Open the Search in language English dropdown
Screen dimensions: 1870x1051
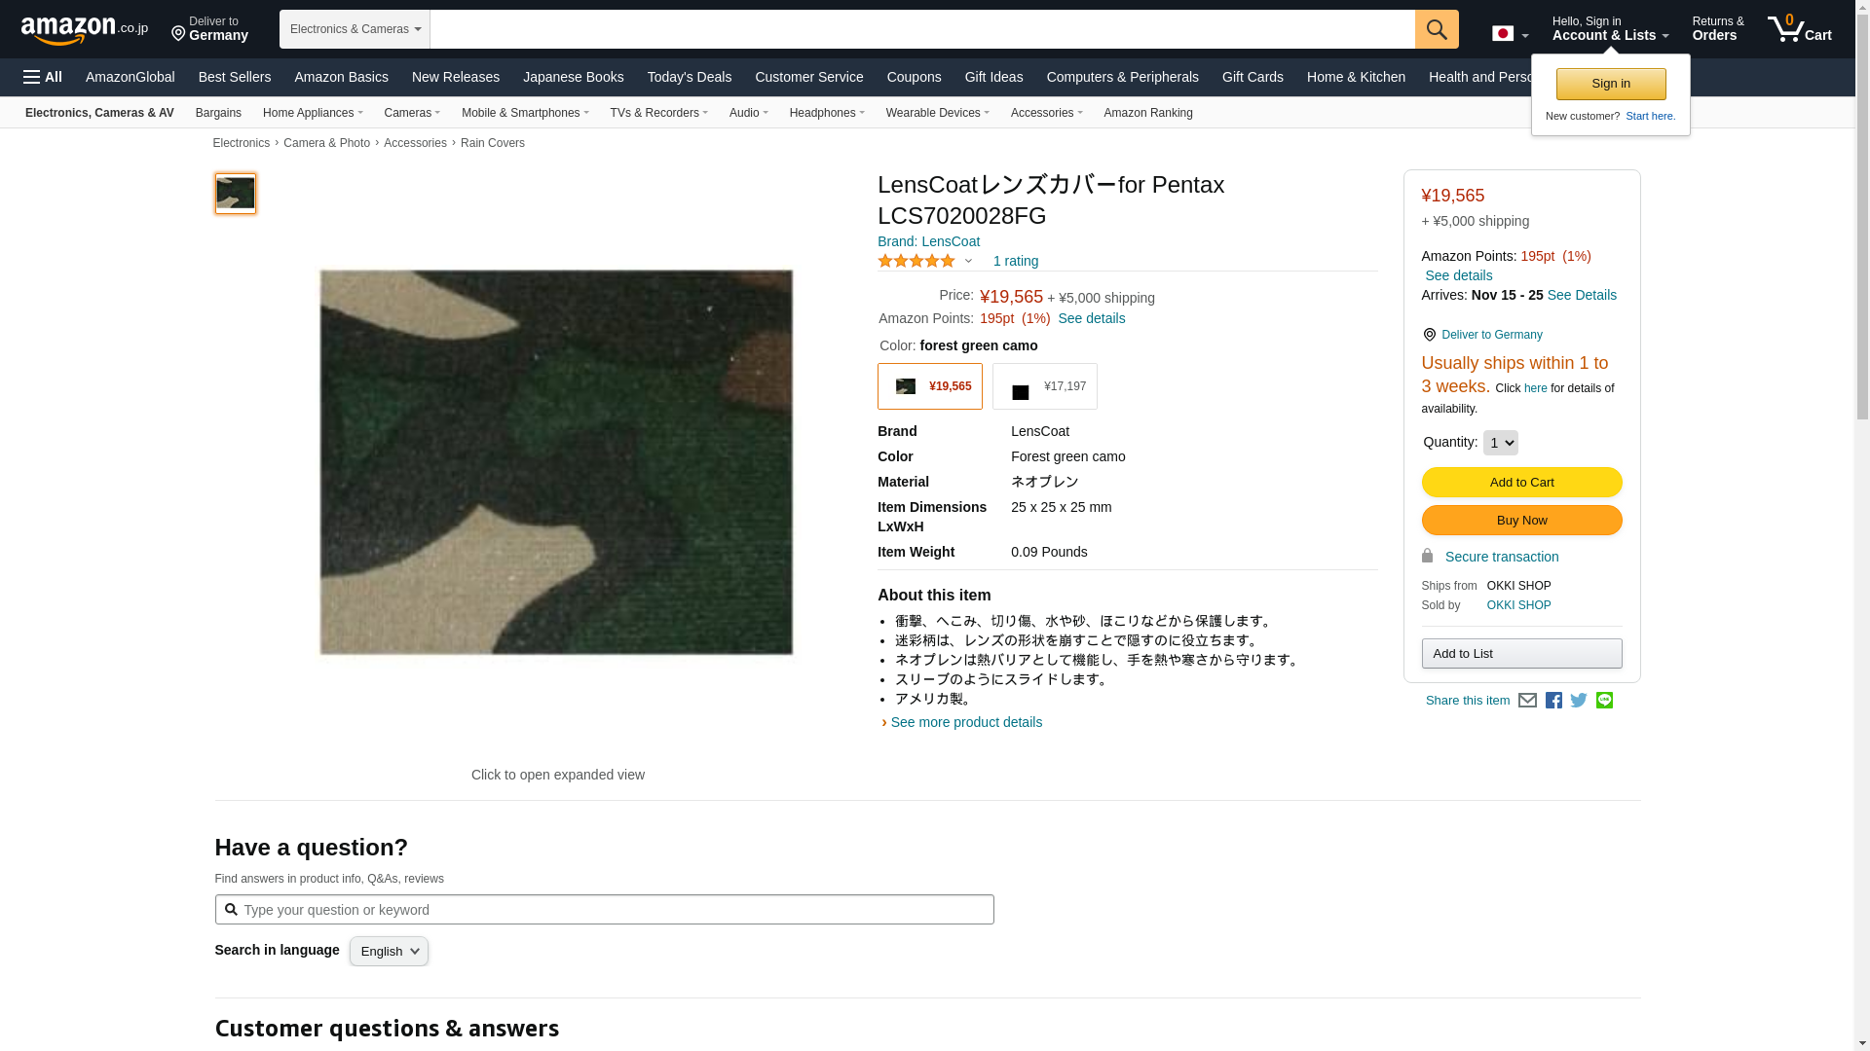pos(389,952)
